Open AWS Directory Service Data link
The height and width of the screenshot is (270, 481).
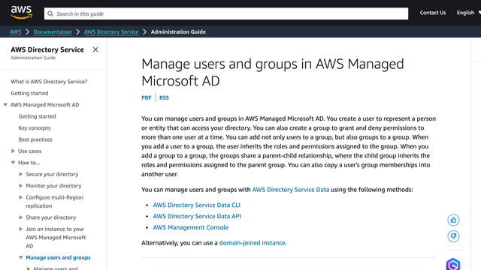pyautogui.click(x=291, y=190)
